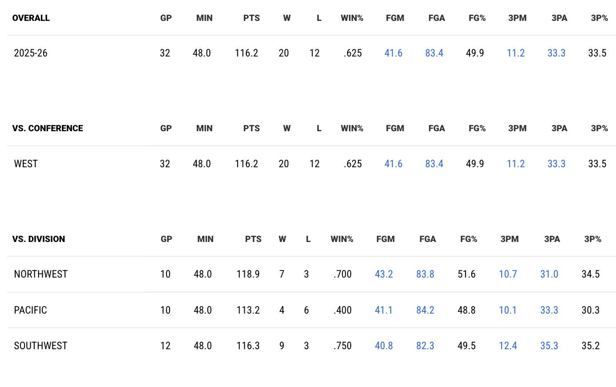Open Pacific FGM link 41.1
The height and width of the screenshot is (387, 616).
tap(384, 310)
